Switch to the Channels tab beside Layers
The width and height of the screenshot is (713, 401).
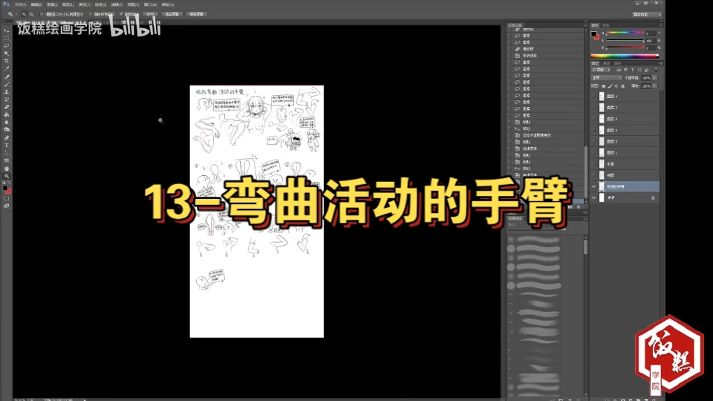607,63
